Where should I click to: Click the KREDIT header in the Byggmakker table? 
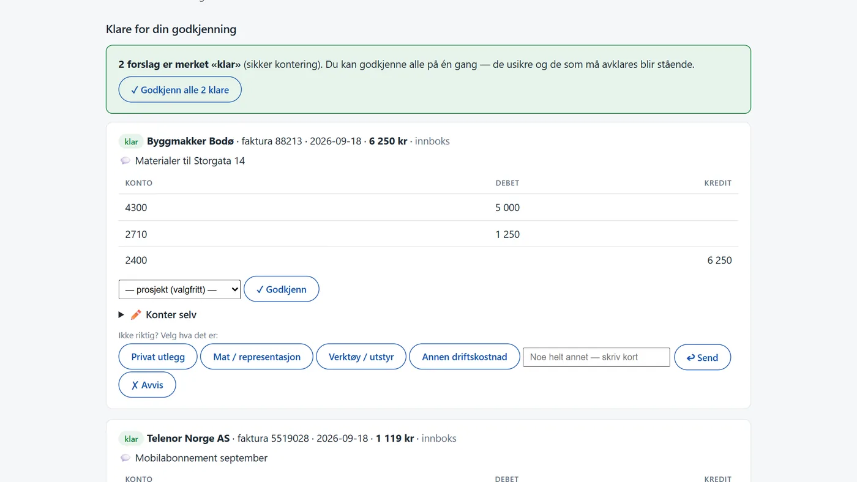pos(718,183)
